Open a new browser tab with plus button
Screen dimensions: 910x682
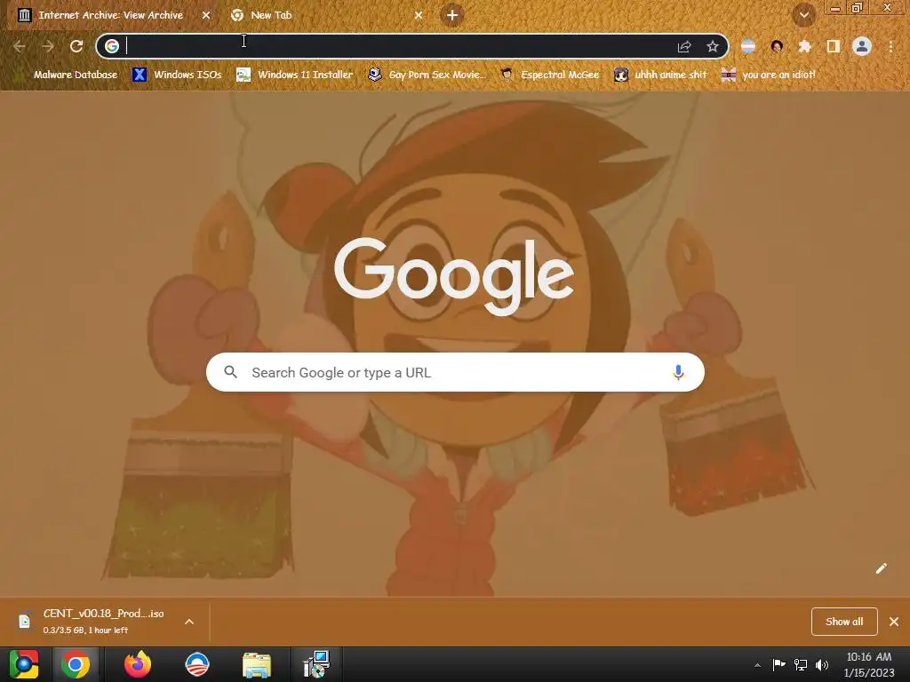tap(452, 15)
